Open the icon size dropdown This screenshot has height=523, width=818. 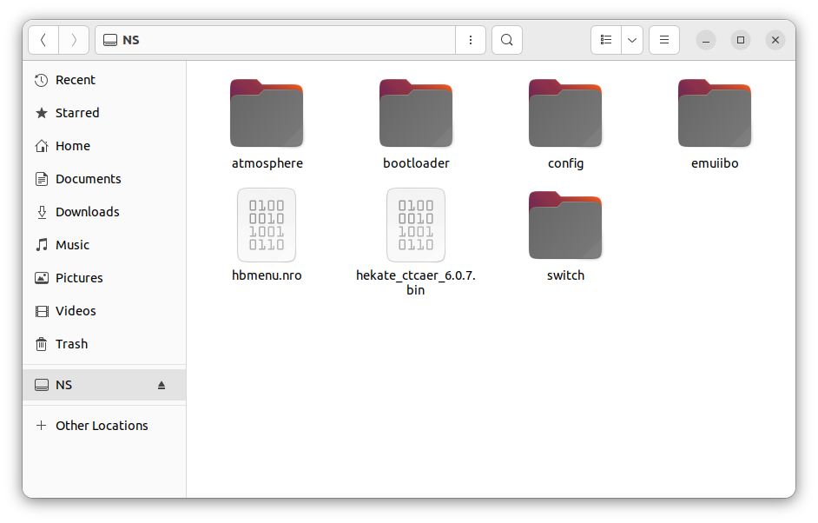pyautogui.click(x=631, y=40)
